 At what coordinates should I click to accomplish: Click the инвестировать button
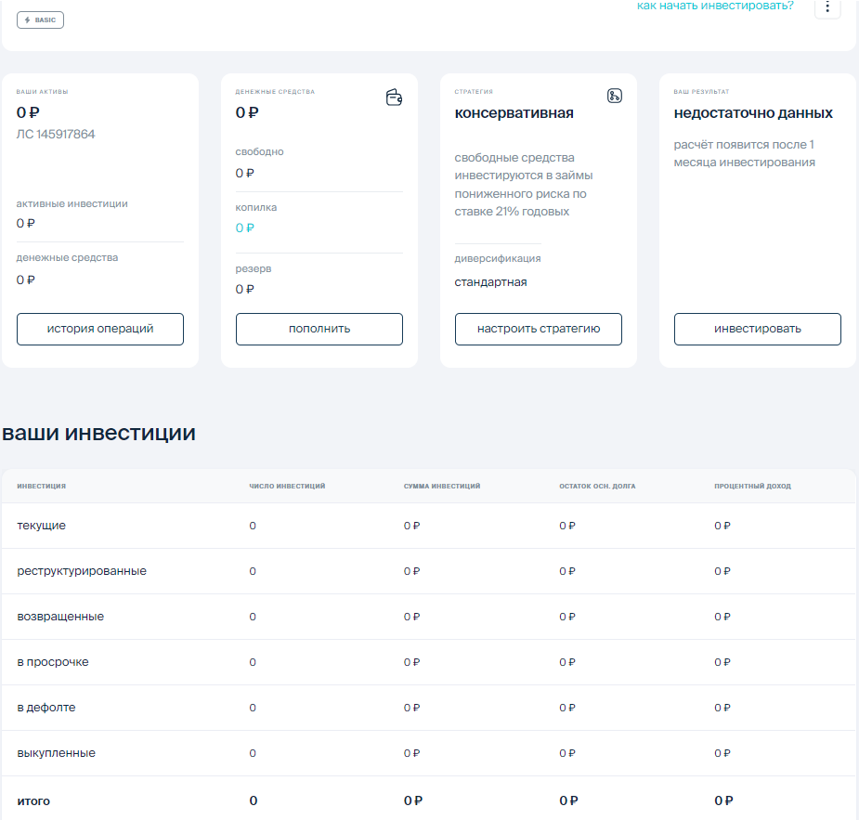coord(758,329)
